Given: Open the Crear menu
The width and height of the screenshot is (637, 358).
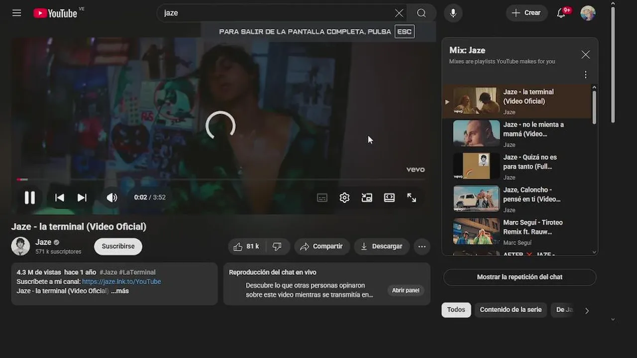Looking at the screenshot, I should point(527,13).
